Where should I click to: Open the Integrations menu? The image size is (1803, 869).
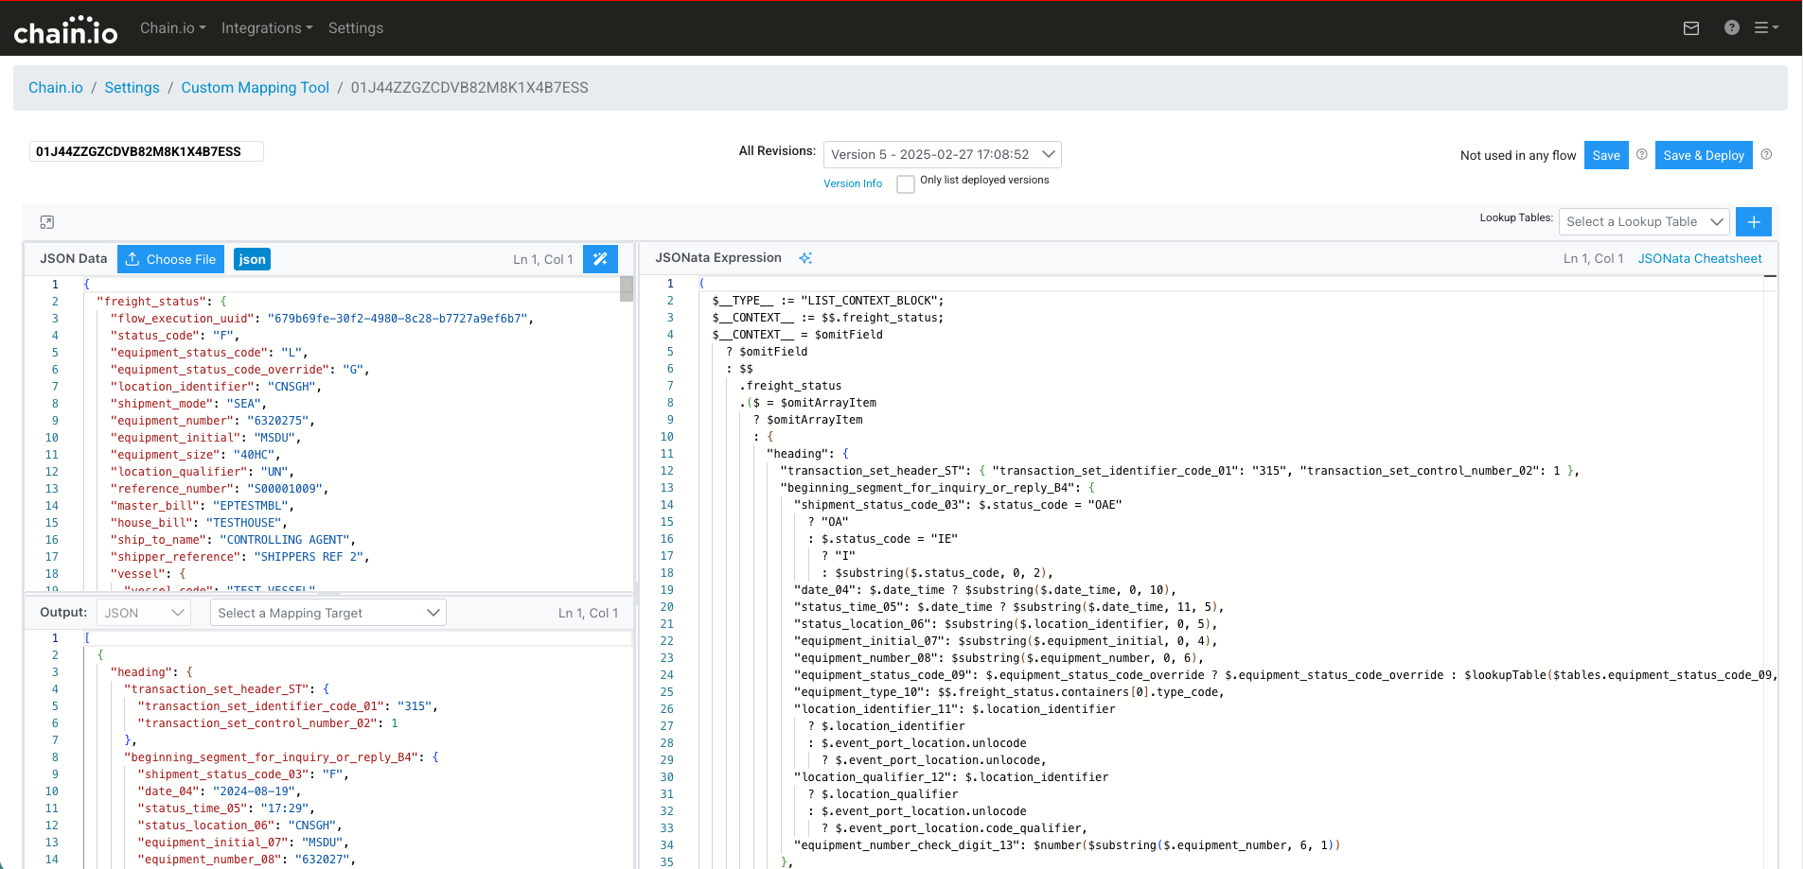(x=266, y=28)
